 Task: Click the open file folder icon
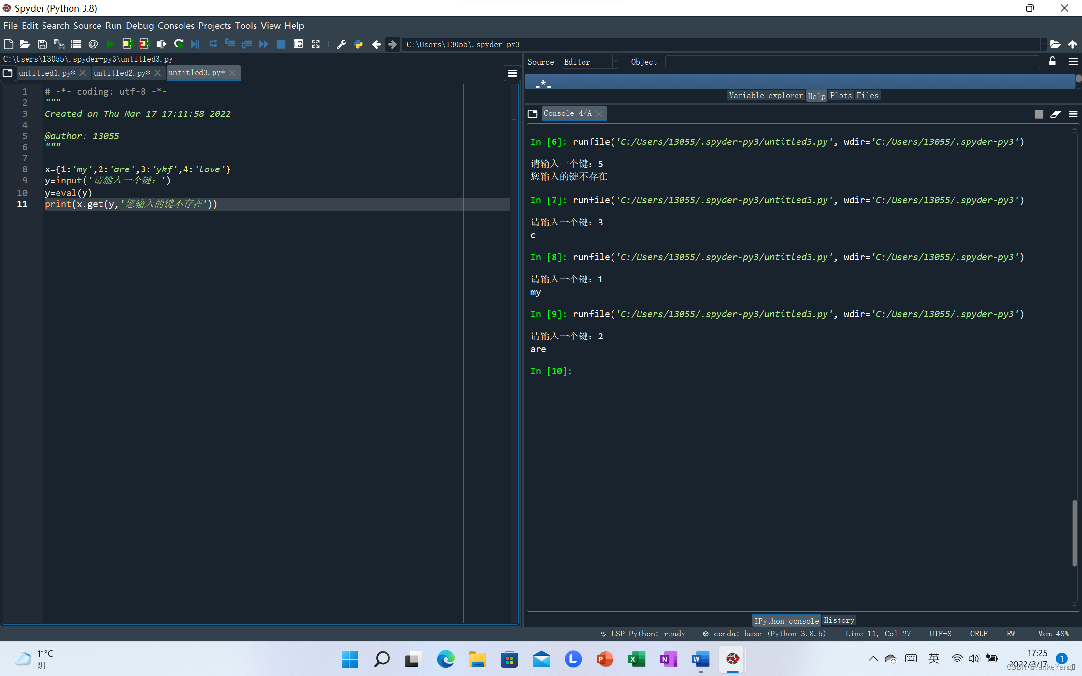tap(25, 44)
